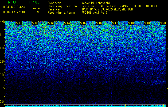The image size is (168, 107).
Task: Click the meteor echo trace near 2219
Action: (154, 82)
